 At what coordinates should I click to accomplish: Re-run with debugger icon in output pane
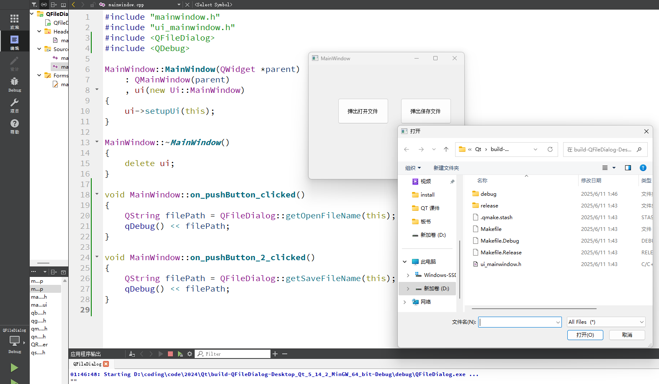tap(180, 354)
